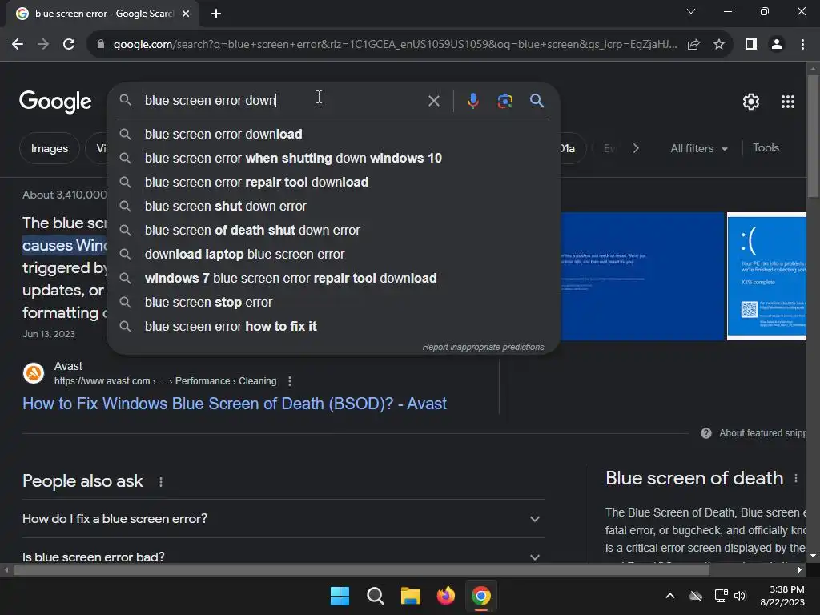This screenshot has height=615, width=820.
Task: Expand 'Is blue screen error bad?' question
Action: [283, 557]
